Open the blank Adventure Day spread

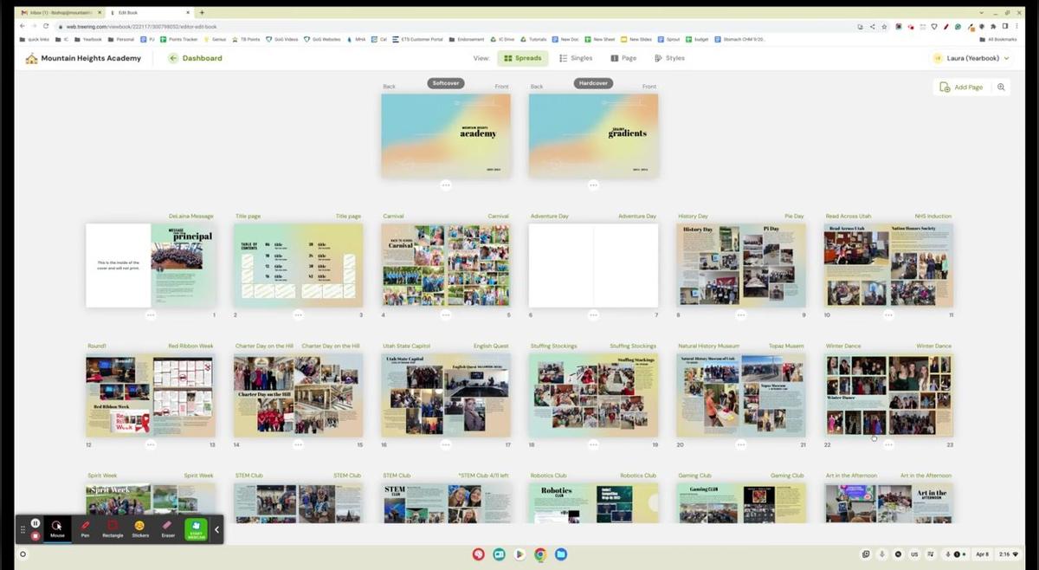tap(593, 265)
